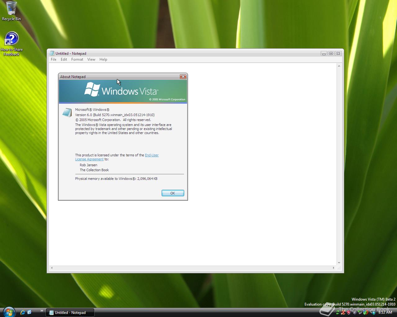
Task: Minimize the Notepad window
Action: tap(324, 54)
